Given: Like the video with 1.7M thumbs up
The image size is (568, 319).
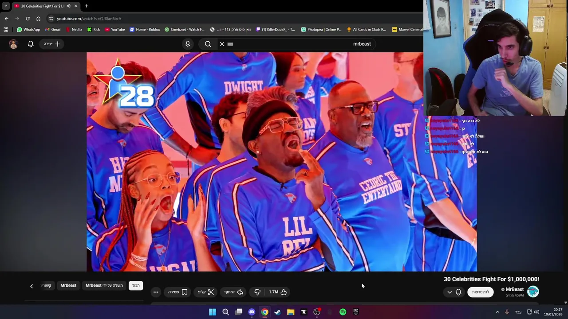Looking at the screenshot, I should pyautogui.click(x=278, y=292).
